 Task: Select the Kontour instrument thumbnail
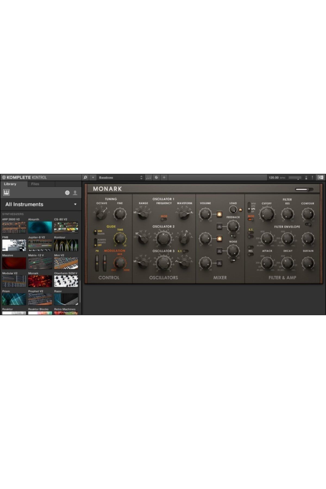click(x=66, y=245)
